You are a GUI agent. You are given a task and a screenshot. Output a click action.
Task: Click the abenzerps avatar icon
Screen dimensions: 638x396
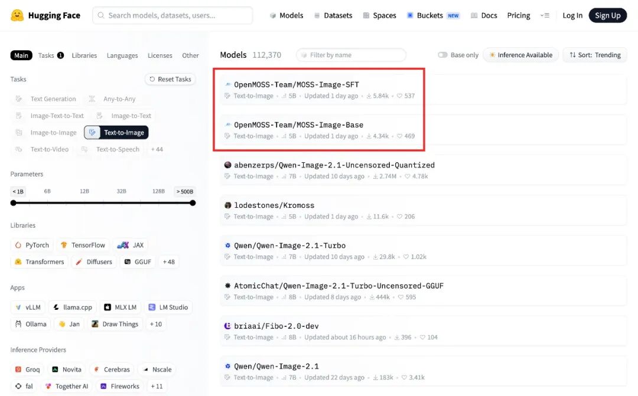click(228, 165)
